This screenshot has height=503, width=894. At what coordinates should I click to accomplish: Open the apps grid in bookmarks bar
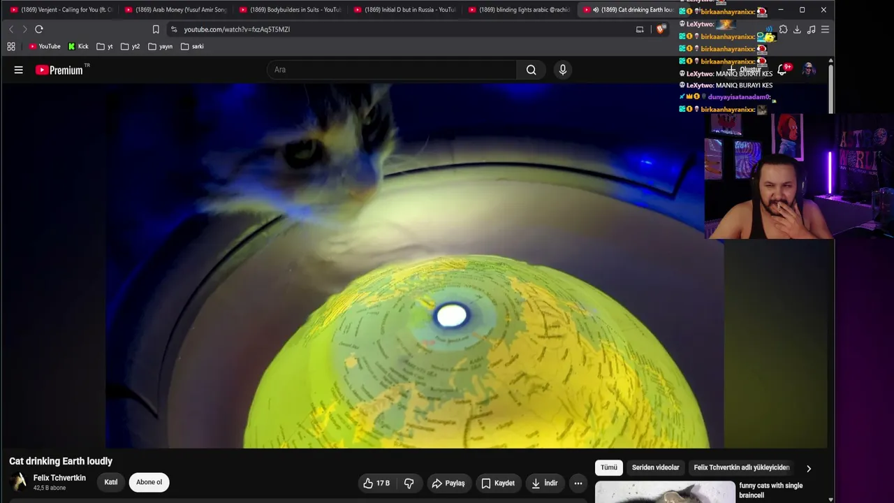tap(11, 47)
